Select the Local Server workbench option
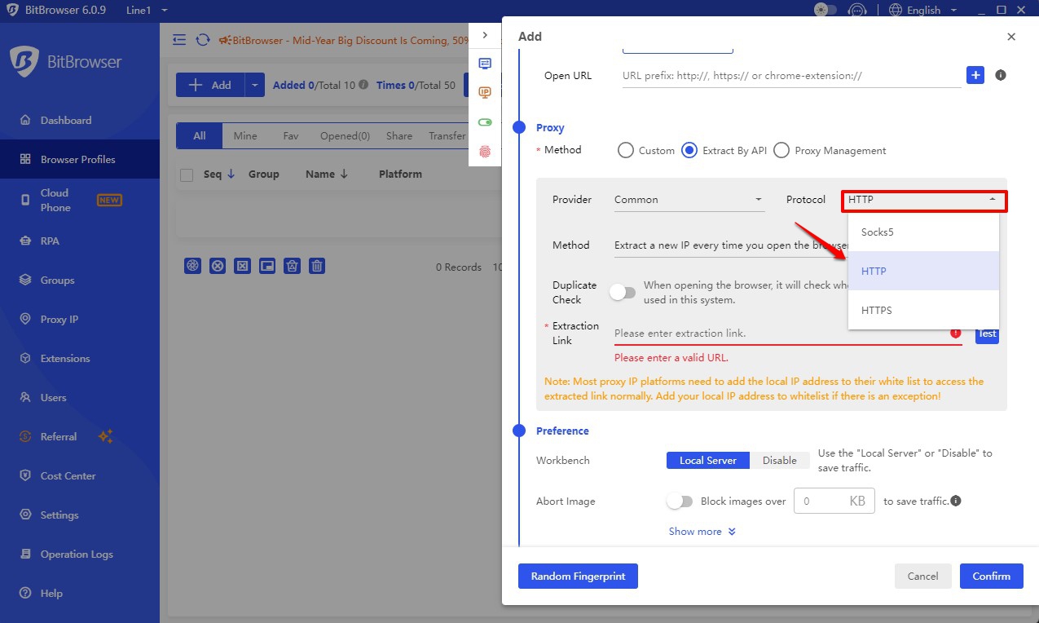 pyautogui.click(x=708, y=461)
